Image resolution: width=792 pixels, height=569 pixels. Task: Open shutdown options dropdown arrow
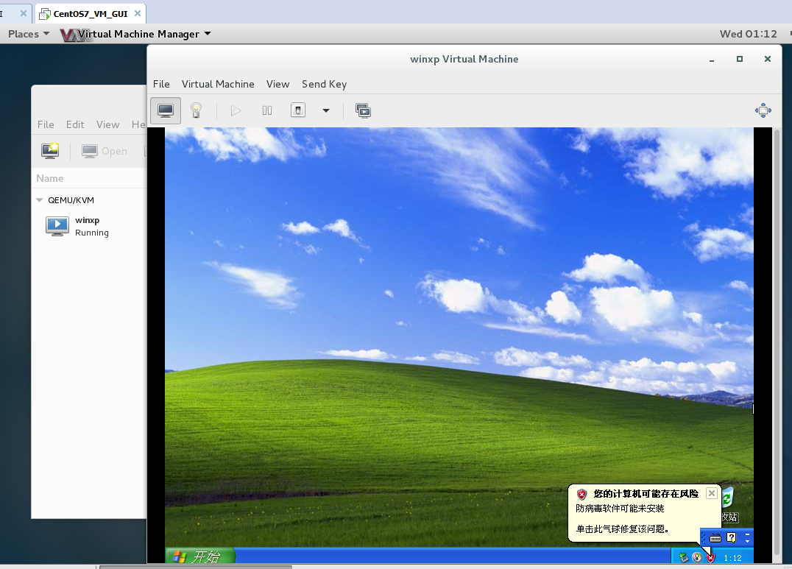coord(326,111)
